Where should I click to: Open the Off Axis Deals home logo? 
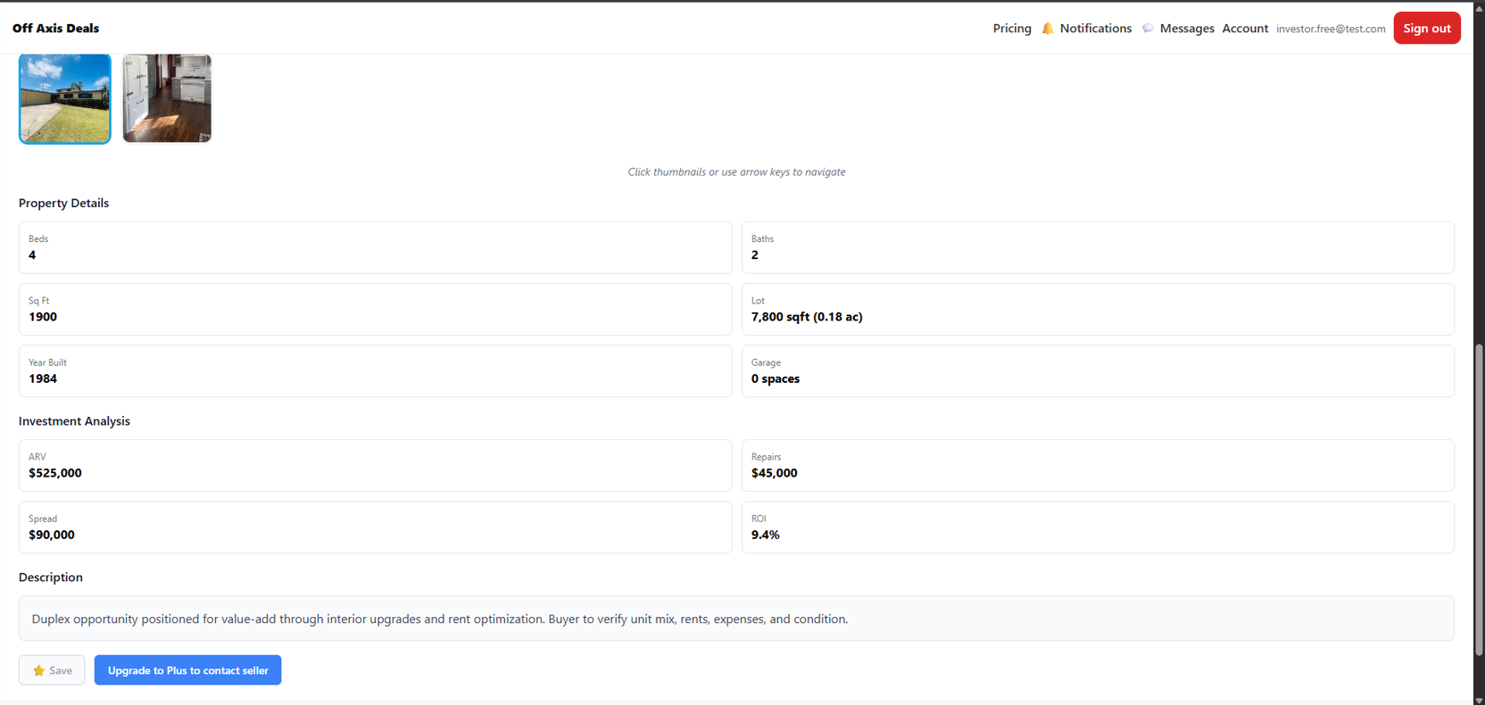(55, 28)
